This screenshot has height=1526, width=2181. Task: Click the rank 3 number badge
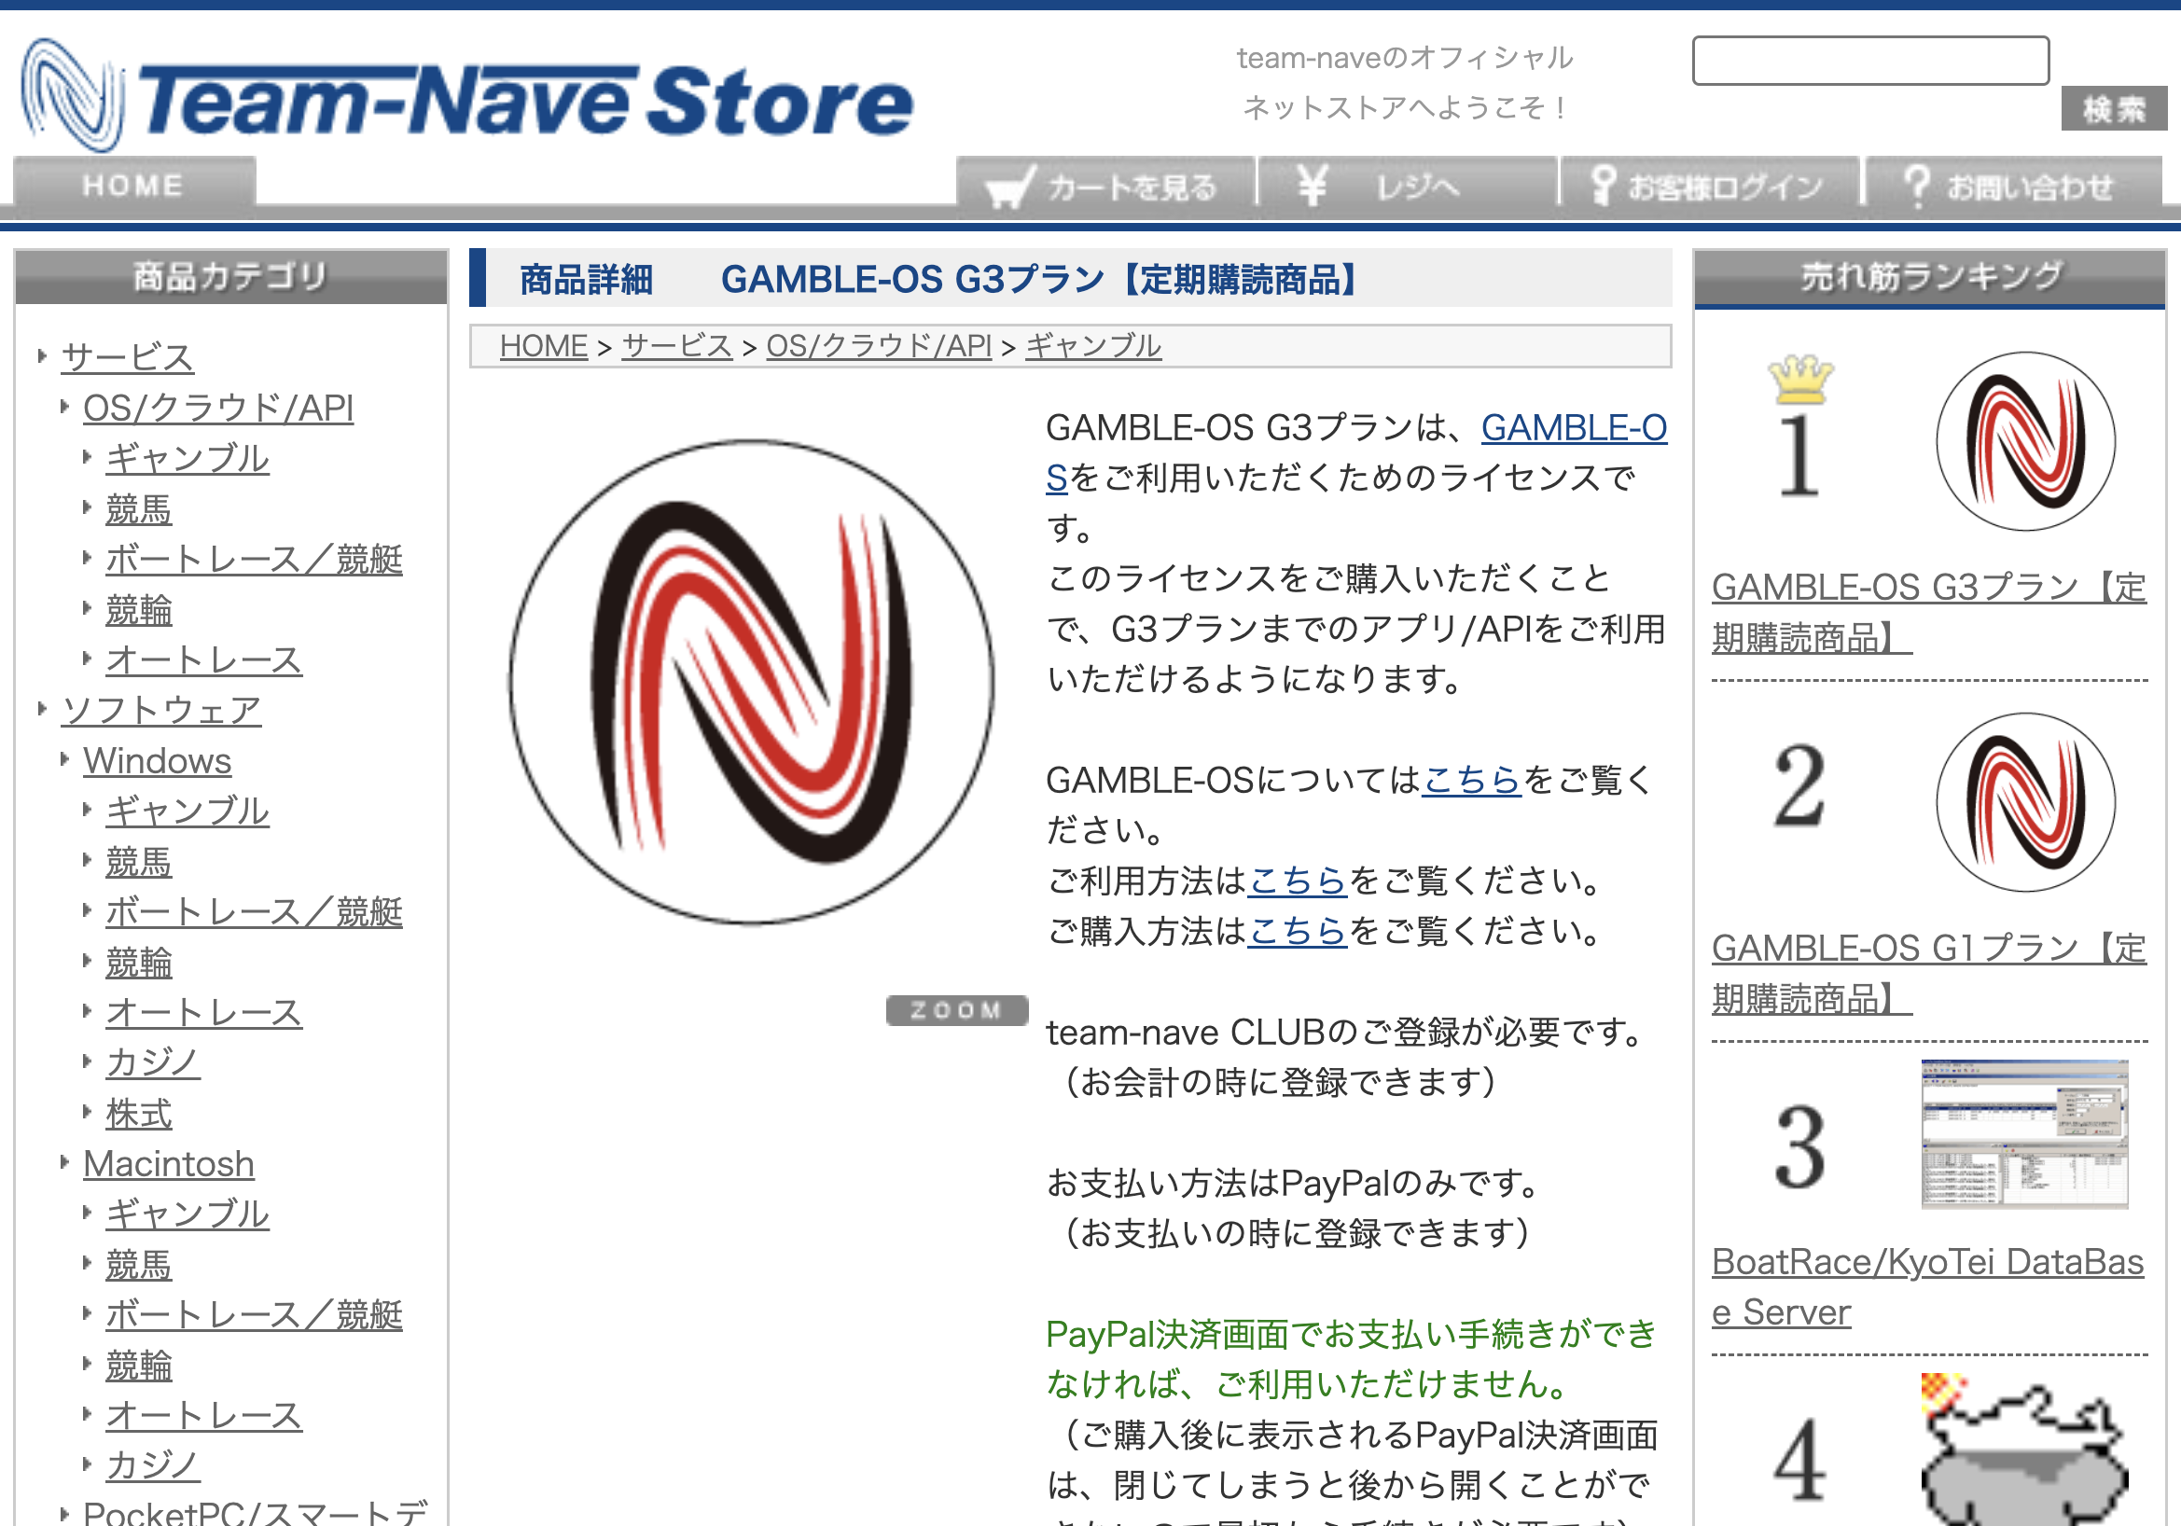click(1800, 1147)
